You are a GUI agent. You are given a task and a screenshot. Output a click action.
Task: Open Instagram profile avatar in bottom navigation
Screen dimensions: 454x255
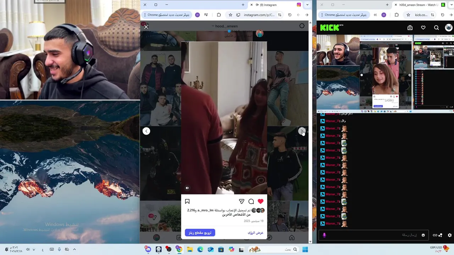[156, 238]
